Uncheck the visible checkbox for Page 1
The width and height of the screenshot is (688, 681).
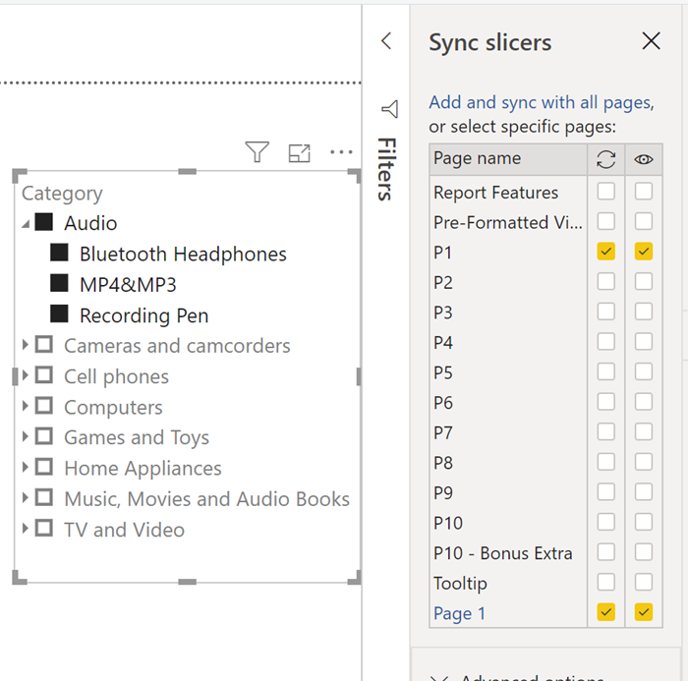pyautogui.click(x=644, y=613)
